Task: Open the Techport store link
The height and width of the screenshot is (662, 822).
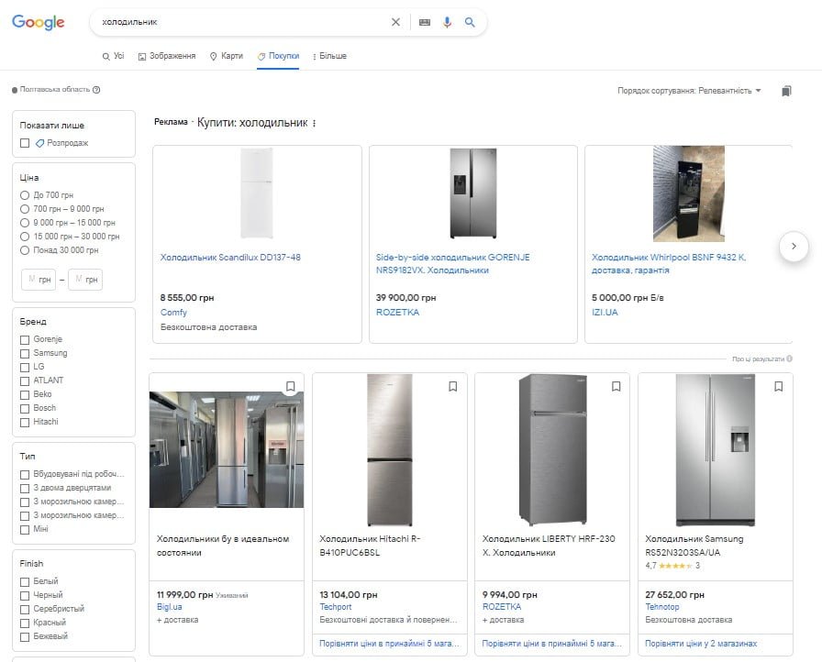Action: pyautogui.click(x=336, y=606)
